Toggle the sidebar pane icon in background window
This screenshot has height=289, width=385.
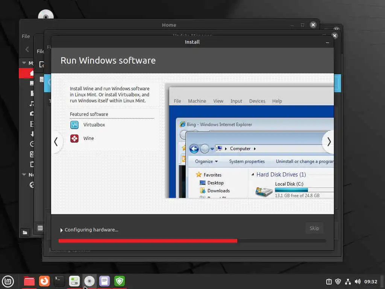(40, 228)
